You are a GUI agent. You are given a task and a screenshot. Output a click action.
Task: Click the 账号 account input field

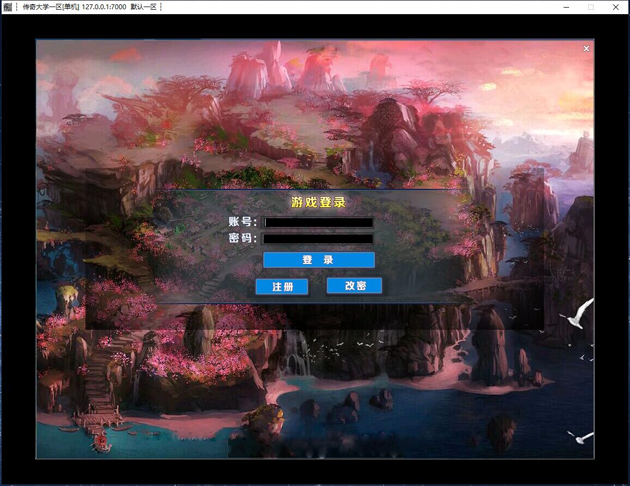[318, 223]
